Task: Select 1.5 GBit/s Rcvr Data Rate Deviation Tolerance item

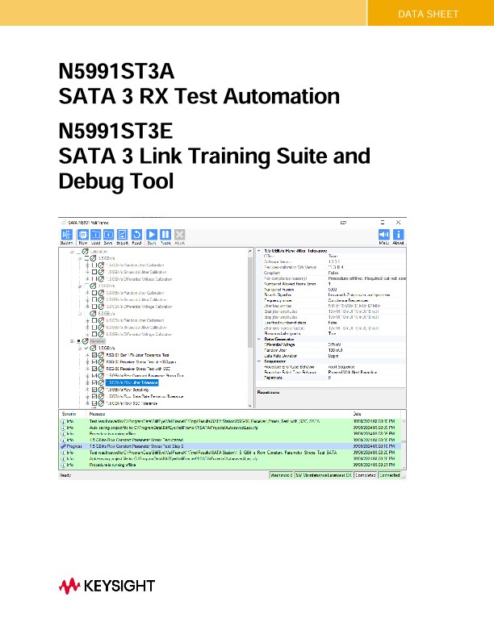Action: (144, 396)
